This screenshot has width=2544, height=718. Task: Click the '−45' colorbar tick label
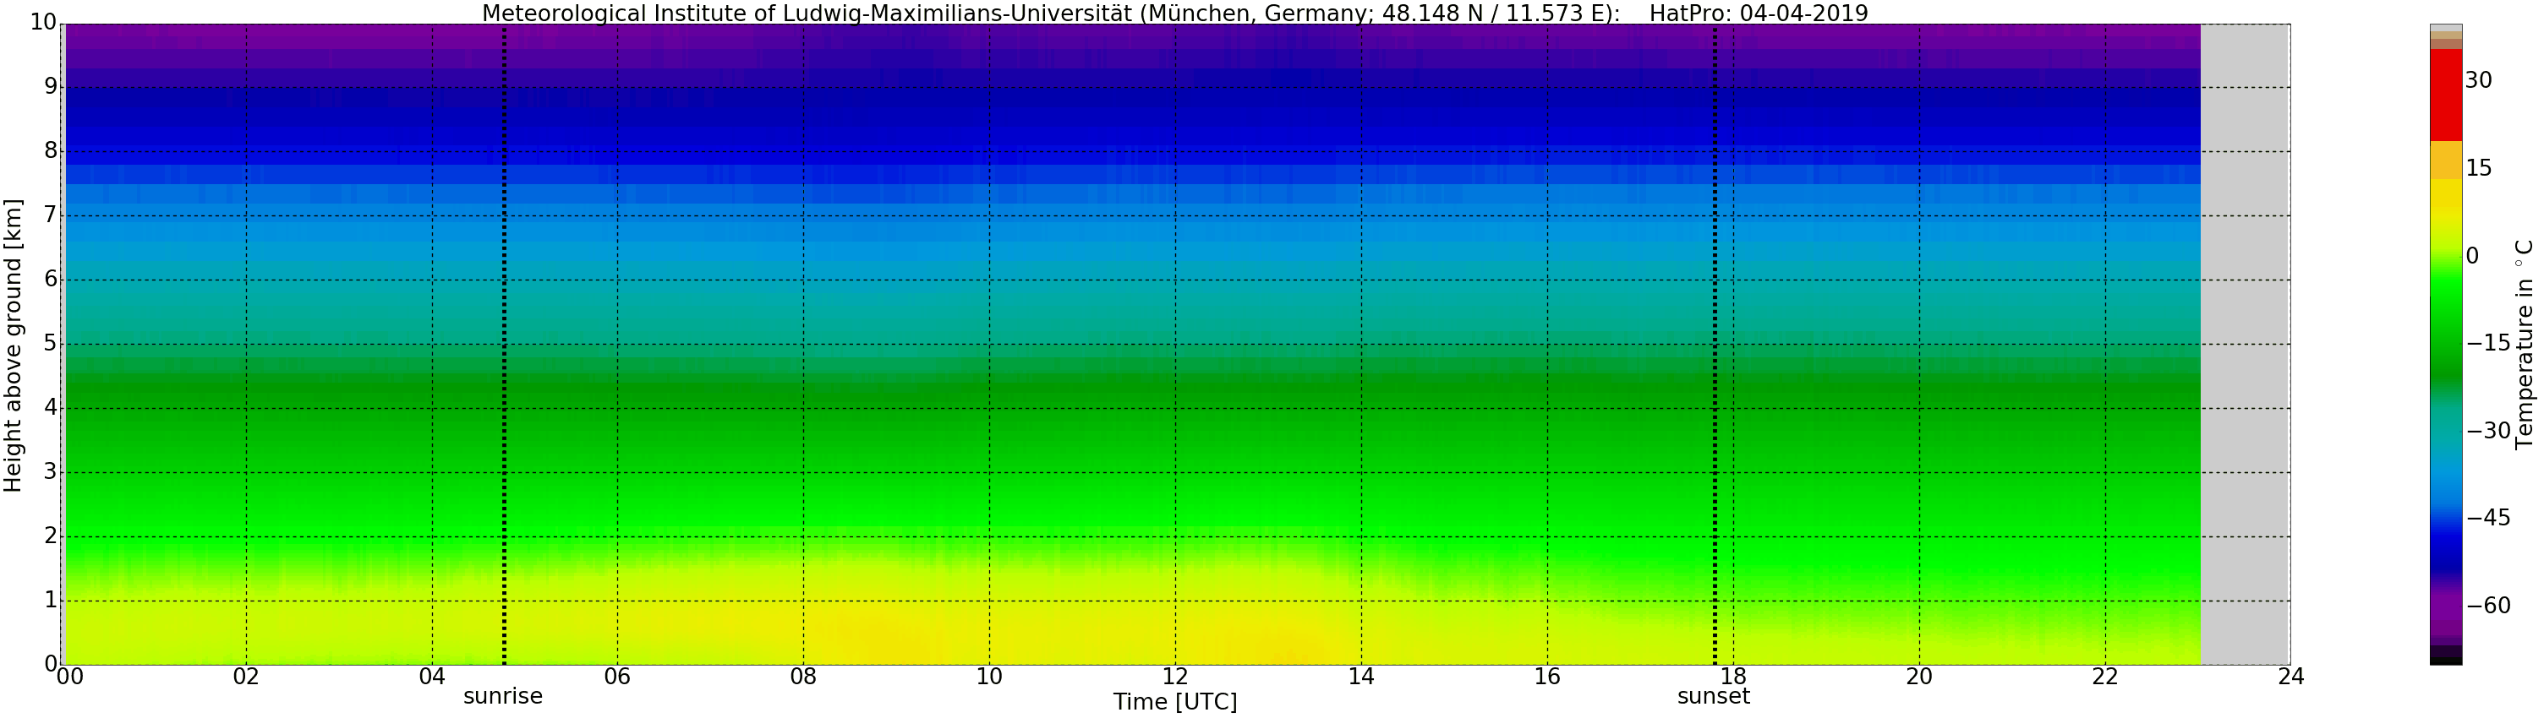pyautogui.click(x=2489, y=518)
